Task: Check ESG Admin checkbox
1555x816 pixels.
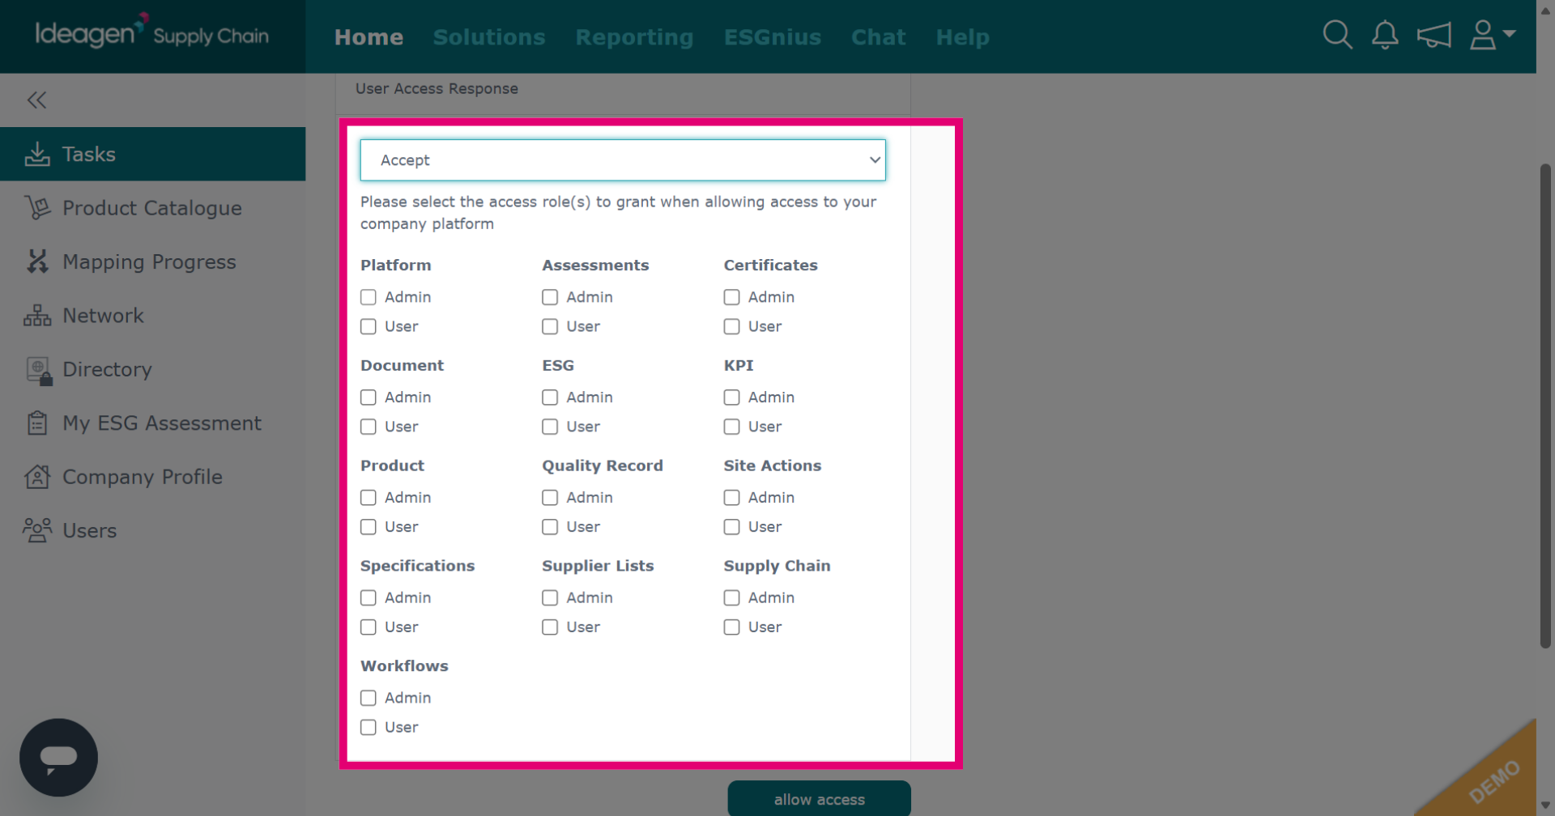Action: coord(550,397)
